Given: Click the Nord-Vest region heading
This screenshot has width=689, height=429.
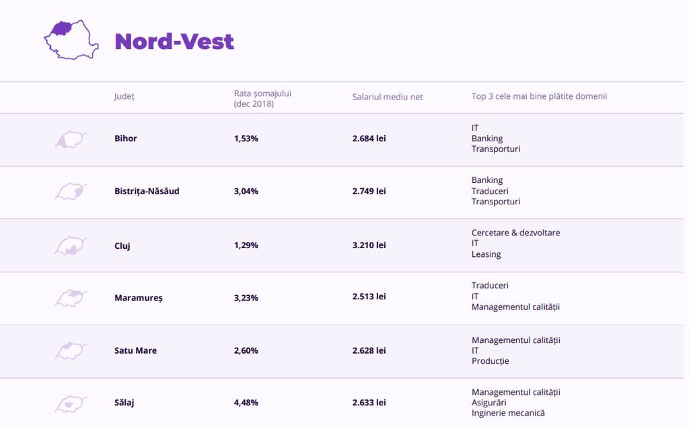Looking at the screenshot, I should coord(174,42).
